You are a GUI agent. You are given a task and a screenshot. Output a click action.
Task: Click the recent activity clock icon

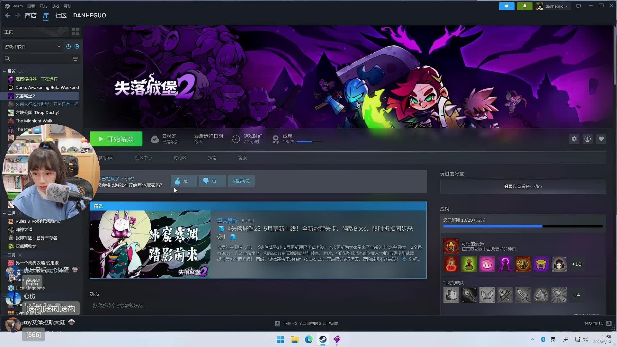tap(68, 47)
